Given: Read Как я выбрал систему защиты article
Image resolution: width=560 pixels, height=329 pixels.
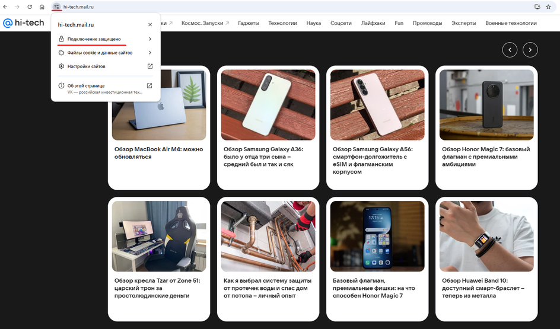Looking at the screenshot, I should point(268,288).
